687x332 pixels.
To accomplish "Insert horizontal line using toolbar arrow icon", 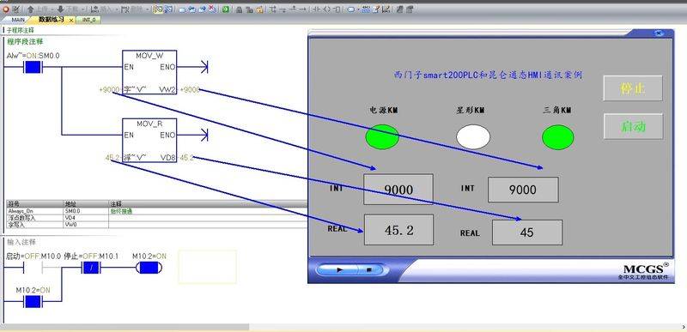I will point(303,9).
